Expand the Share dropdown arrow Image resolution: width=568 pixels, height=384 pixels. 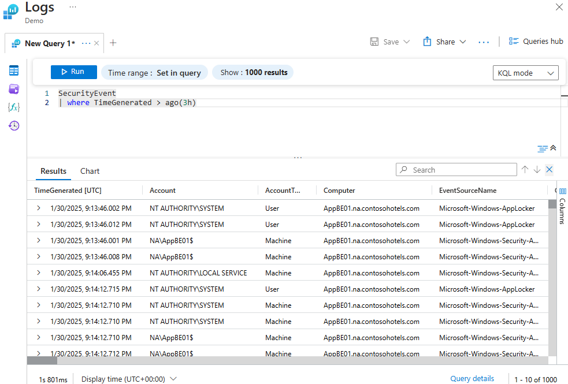click(463, 42)
